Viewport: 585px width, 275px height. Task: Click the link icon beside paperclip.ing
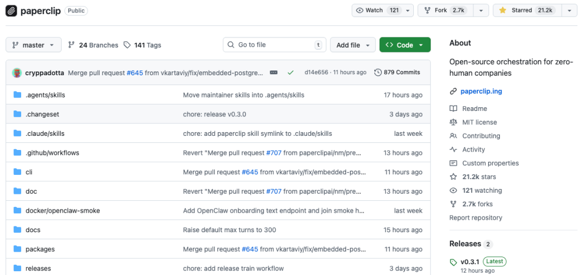click(453, 91)
